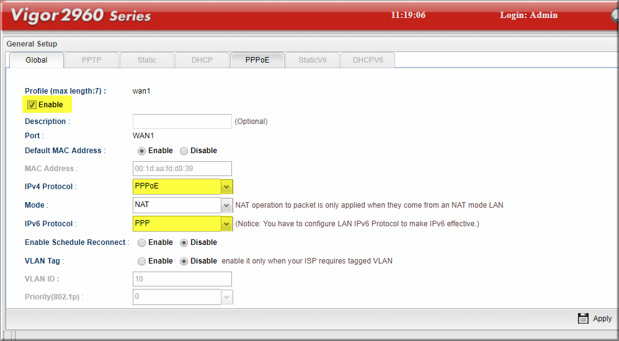Click the floppy disk Apply icon
Image resolution: width=619 pixels, height=341 pixels.
point(583,318)
